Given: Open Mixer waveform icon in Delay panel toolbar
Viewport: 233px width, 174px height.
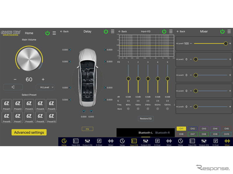Looking at the screenshot, I should pos(111,141).
